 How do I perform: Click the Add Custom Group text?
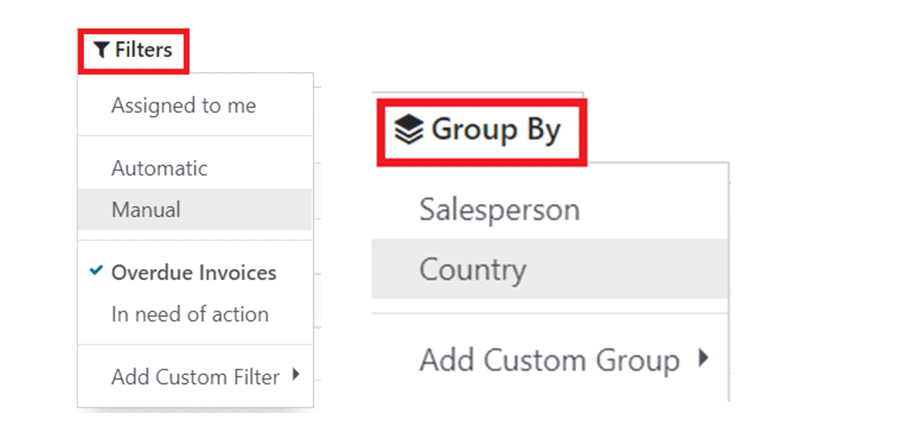tap(549, 360)
